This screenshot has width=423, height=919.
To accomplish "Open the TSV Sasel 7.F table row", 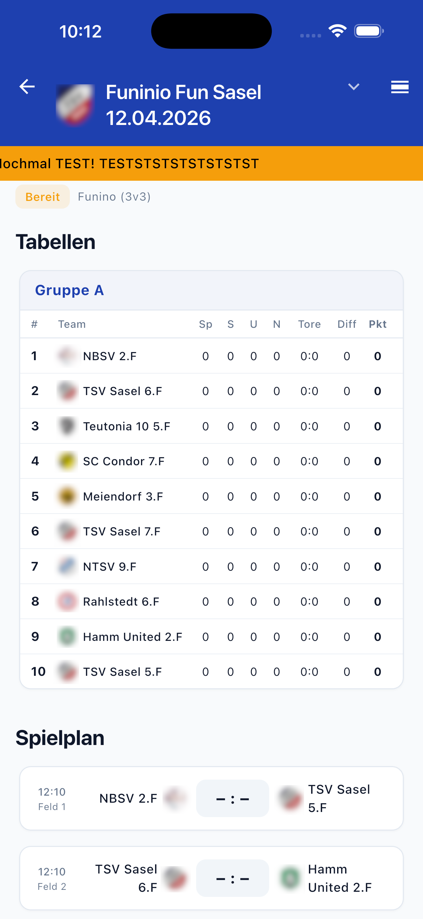I will [x=211, y=532].
